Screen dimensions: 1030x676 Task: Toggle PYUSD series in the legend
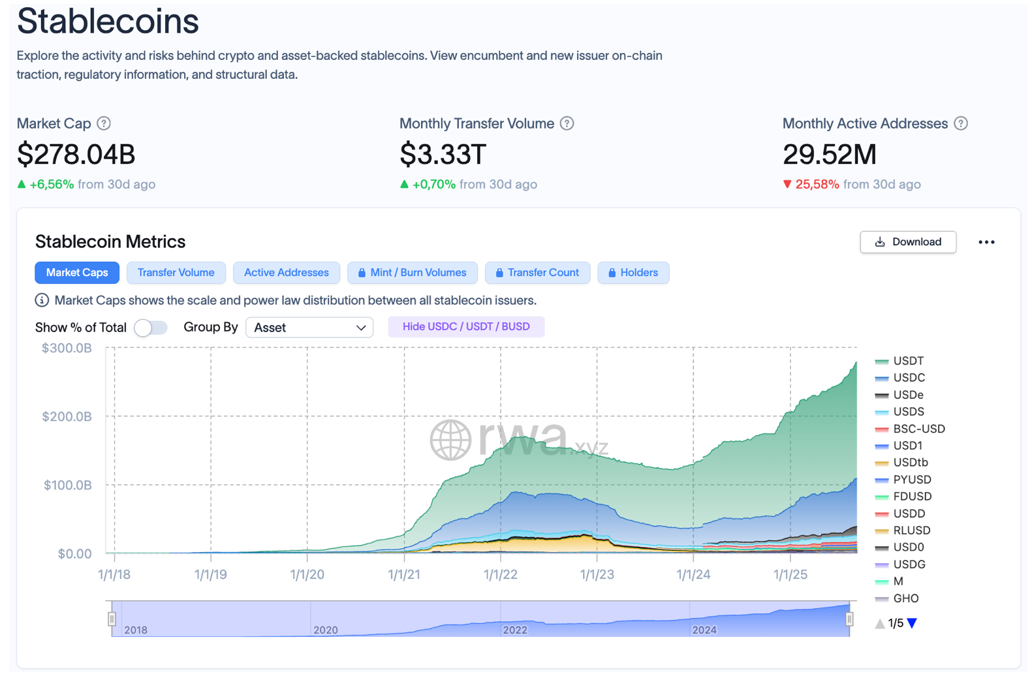click(912, 480)
